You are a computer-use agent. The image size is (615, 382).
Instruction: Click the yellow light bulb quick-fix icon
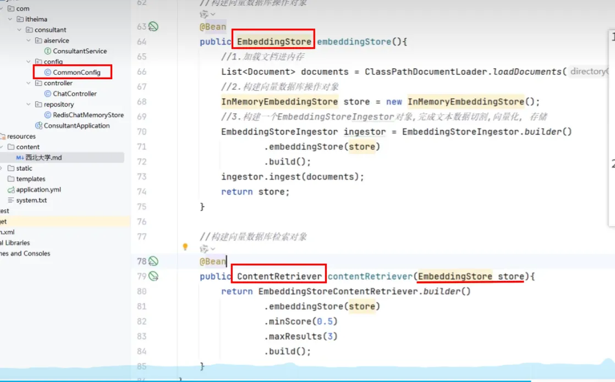pos(185,247)
